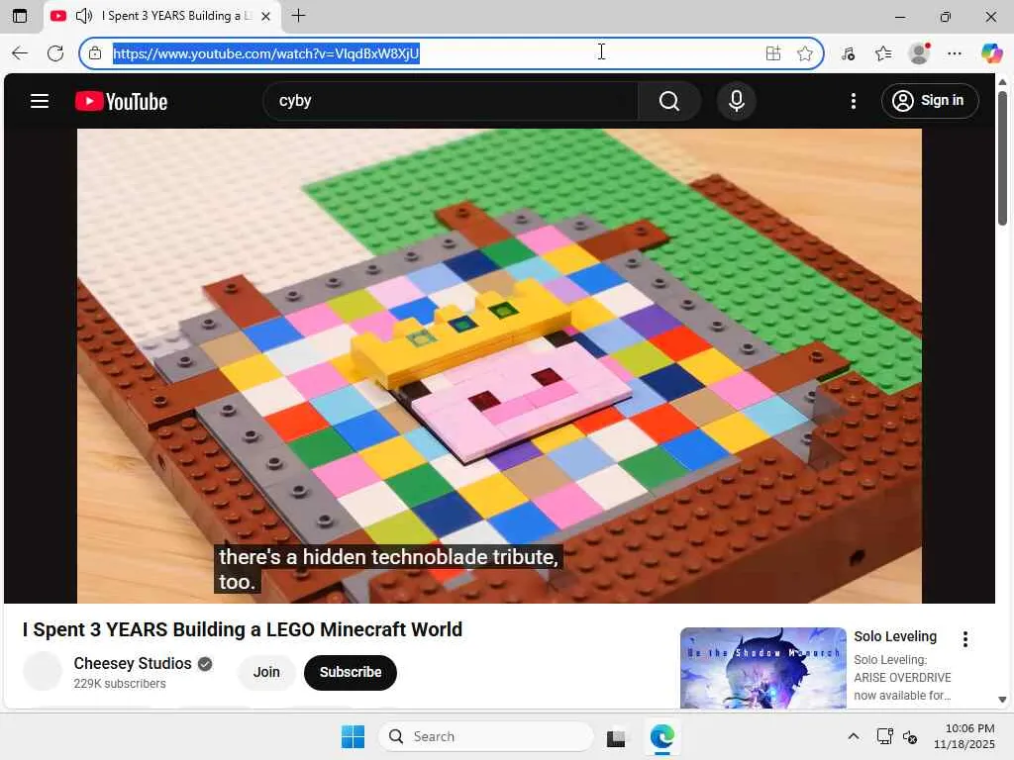The image size is (1014, 760).
Task: Focus the YouTube search box containing 'cyby'
Action: [451, 101]
